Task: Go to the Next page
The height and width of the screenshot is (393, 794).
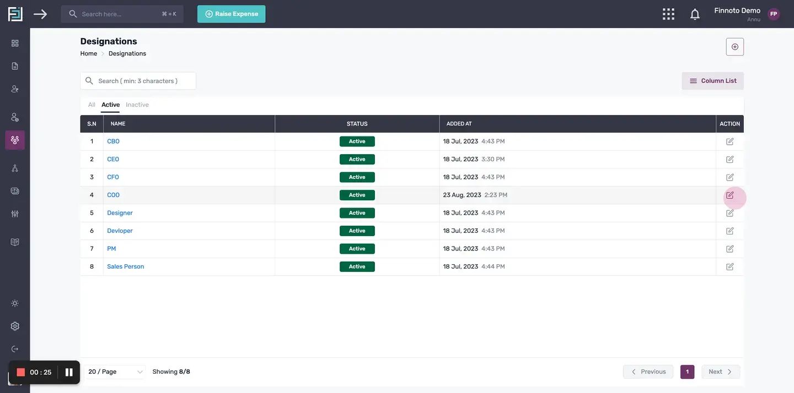Action: pyautogui.click(x=721, y=372)
